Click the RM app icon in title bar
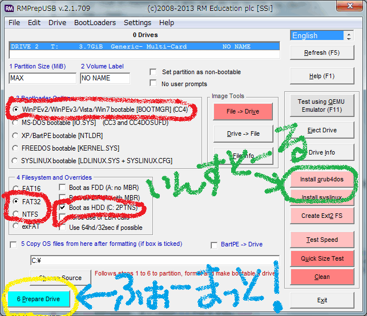This screenshot has width=367, height=316. coord(9,9)
